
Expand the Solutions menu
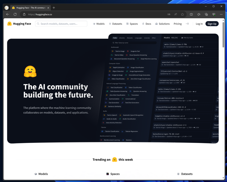[x=162, y=24]
